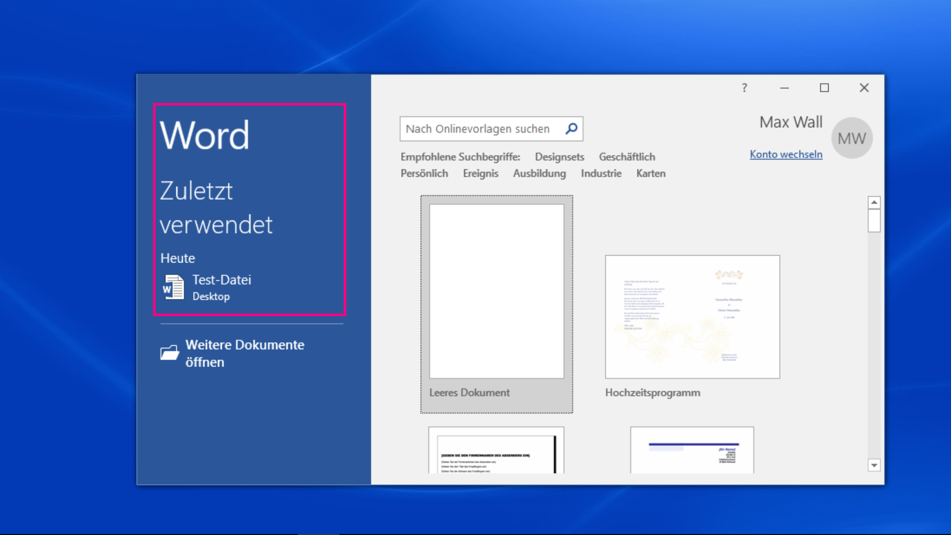Open the help question mark
The width and height of the screenshot is (951, 535).
coord(744,88)
